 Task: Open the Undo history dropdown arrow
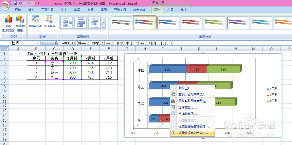click(24, 3)
